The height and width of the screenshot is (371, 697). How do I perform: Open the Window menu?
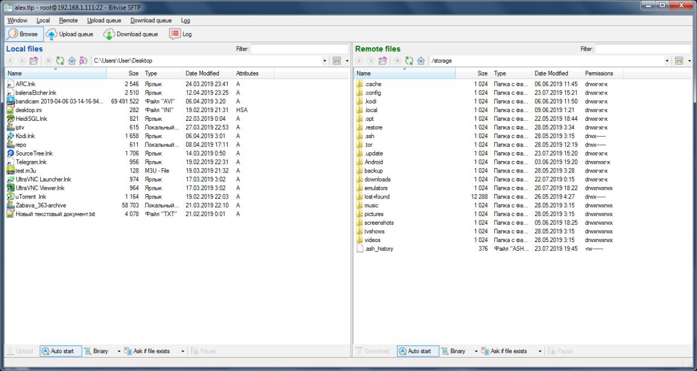(x=17, y=20)
